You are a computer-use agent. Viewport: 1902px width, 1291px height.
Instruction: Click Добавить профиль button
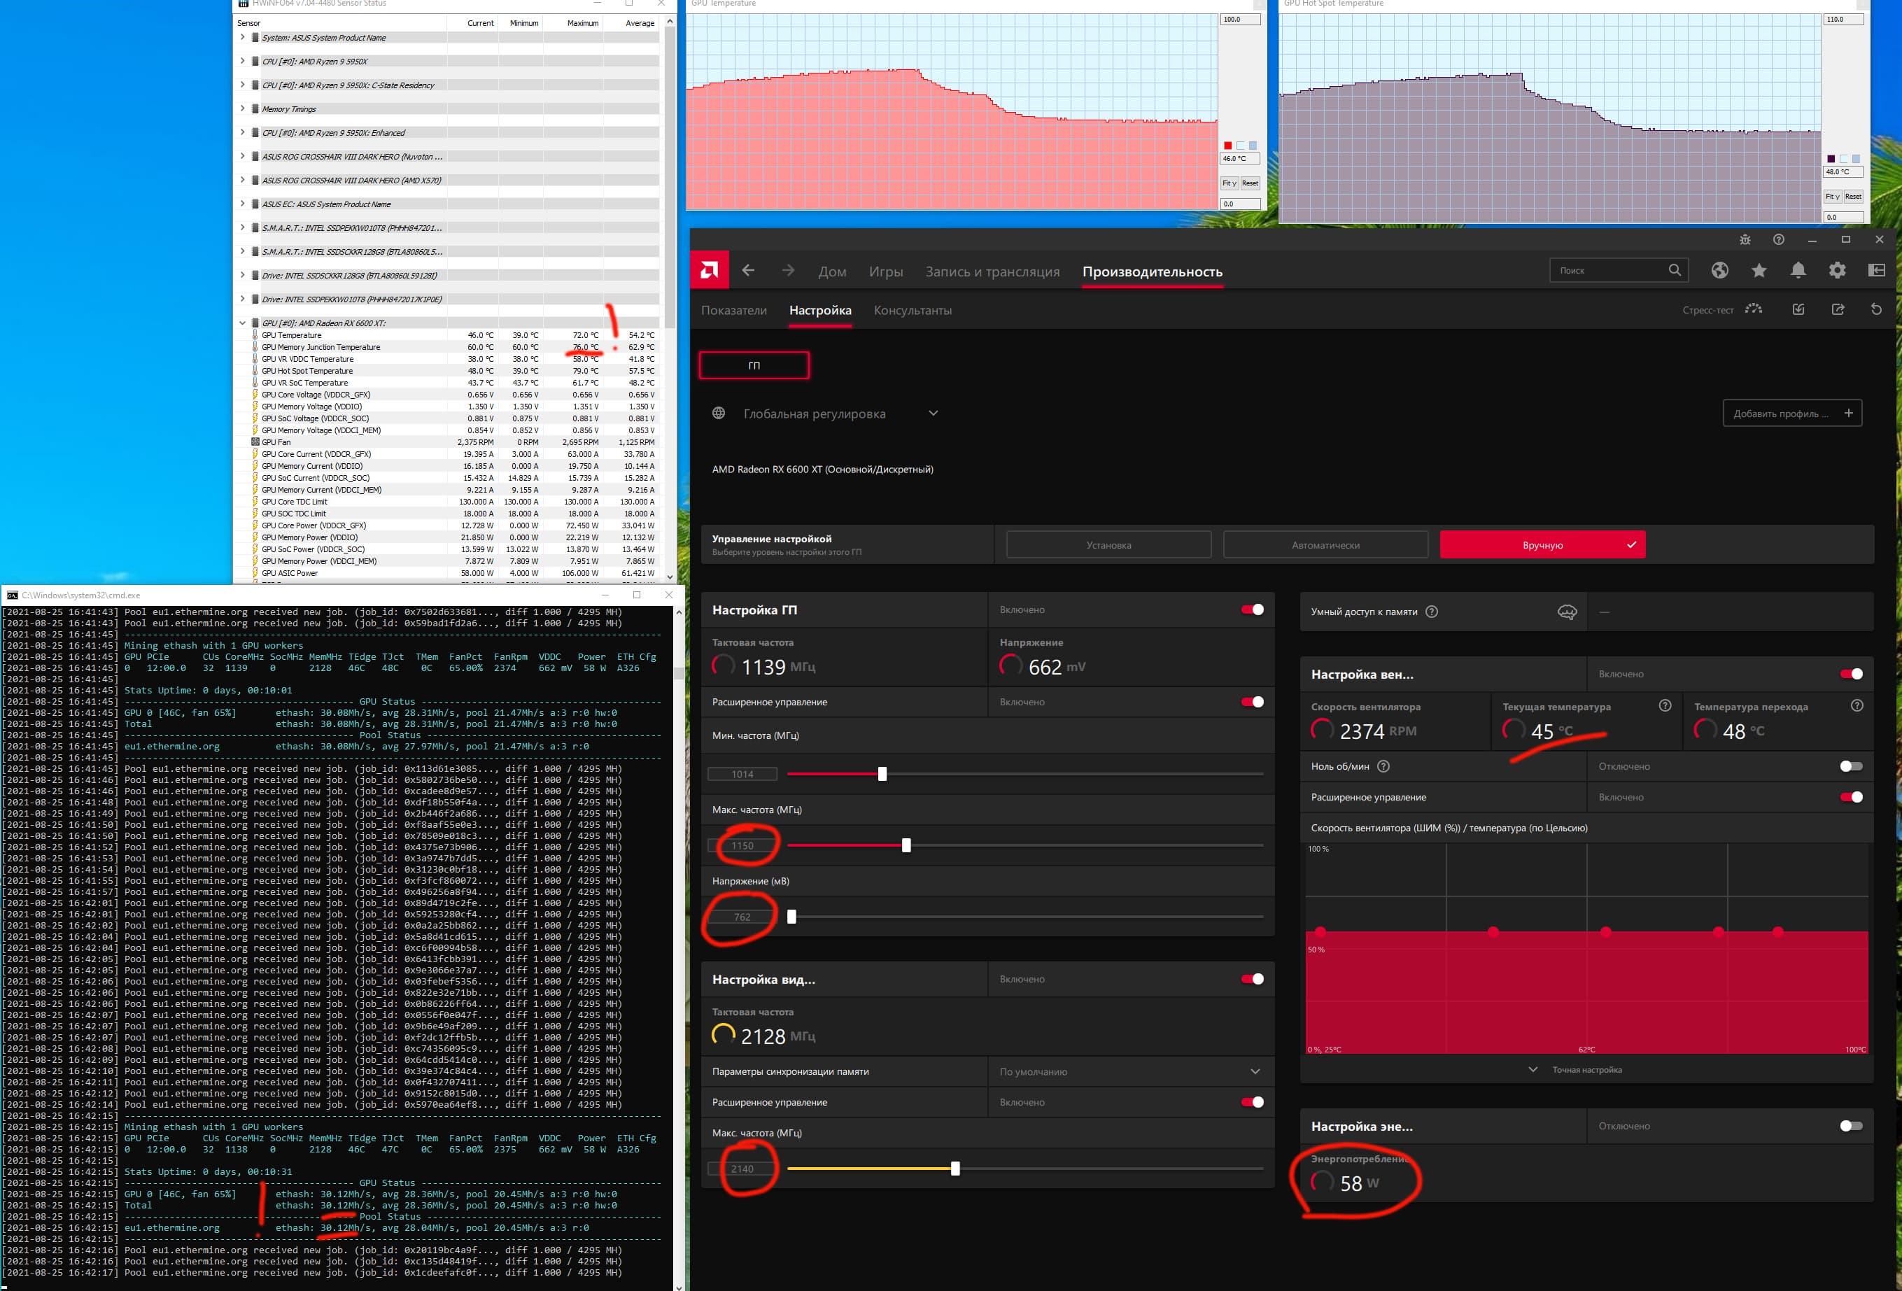click(x=1791, y=413)
